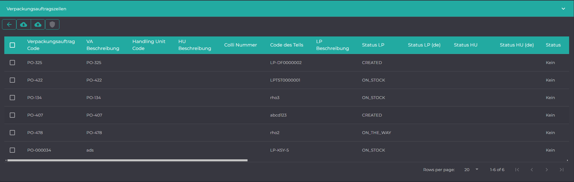Click the LP Beschreibung column header
The height and width of the screenshot is (182, 574).
tap(333, 45)
